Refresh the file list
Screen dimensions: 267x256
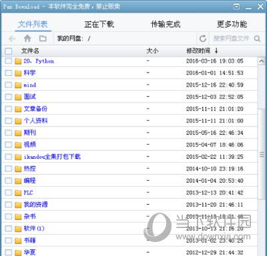[x=203, y=39]
